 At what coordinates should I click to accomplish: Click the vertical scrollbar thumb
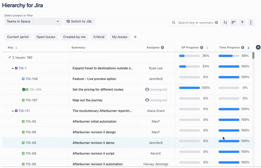(253, 56)
